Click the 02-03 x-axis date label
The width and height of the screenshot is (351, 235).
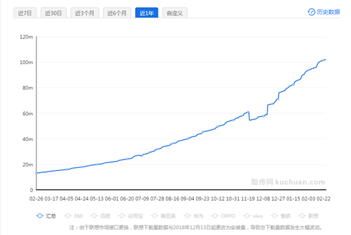(x=308, y=199)
